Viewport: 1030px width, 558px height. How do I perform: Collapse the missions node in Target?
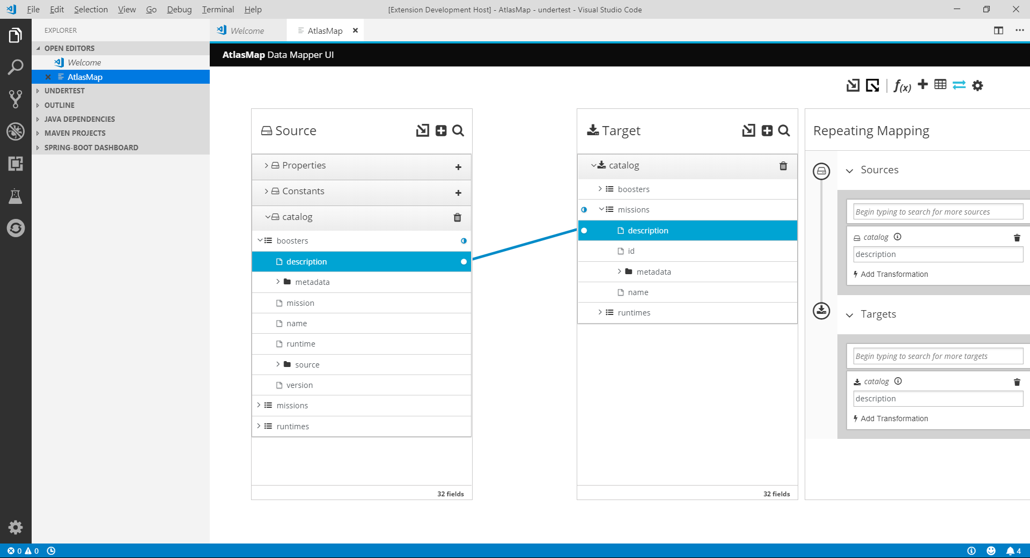(601, 209)
